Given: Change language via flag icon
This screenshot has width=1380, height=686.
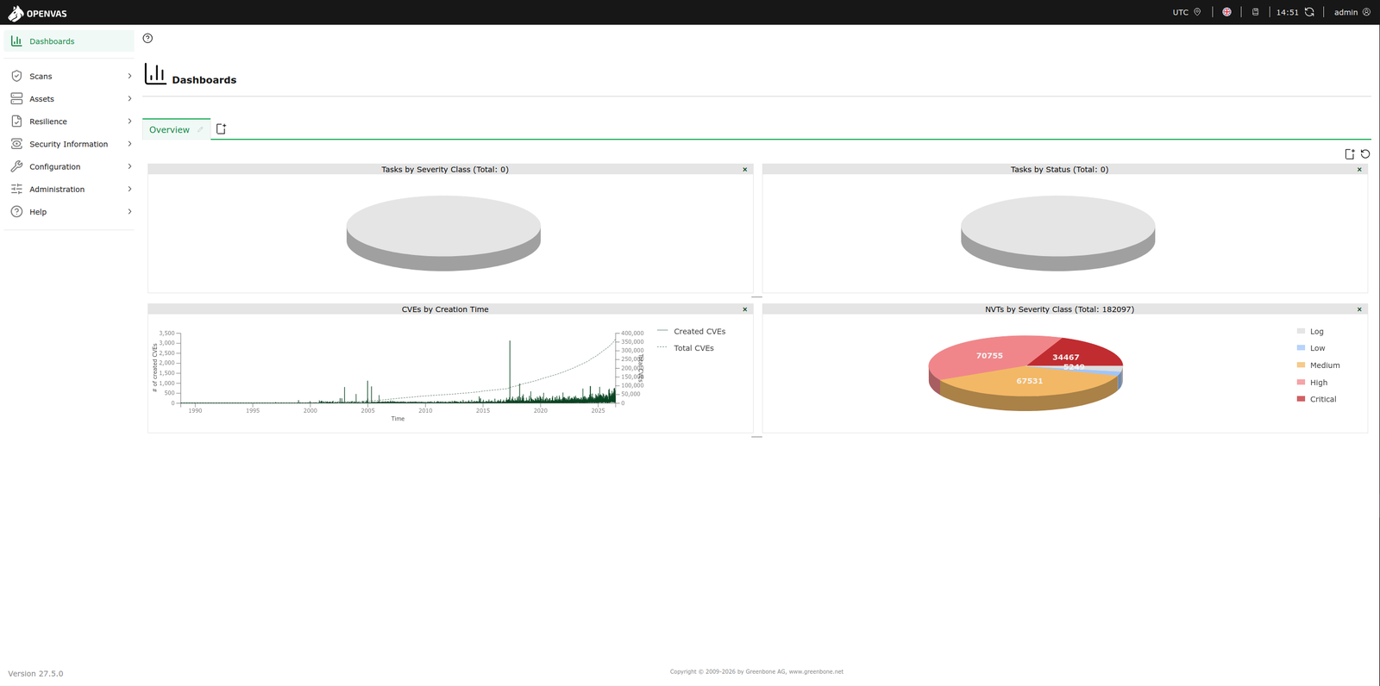Looking at the screenshot, I should (1226, 12).
